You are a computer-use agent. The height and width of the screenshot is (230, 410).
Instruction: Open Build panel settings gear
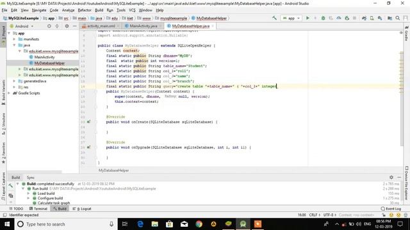coord(391,177)
